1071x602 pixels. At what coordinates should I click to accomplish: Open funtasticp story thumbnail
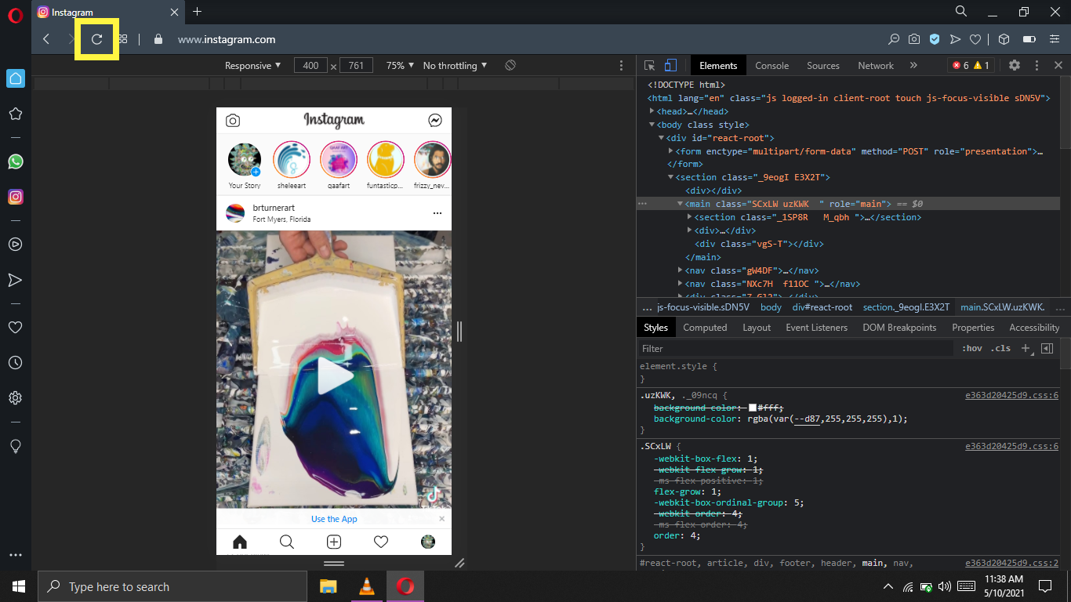tap(385, 160)
